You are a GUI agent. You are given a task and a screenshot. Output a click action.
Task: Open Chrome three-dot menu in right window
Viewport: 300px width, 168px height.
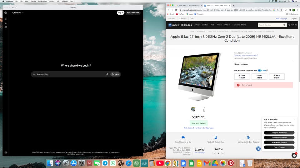click(297, 10)
